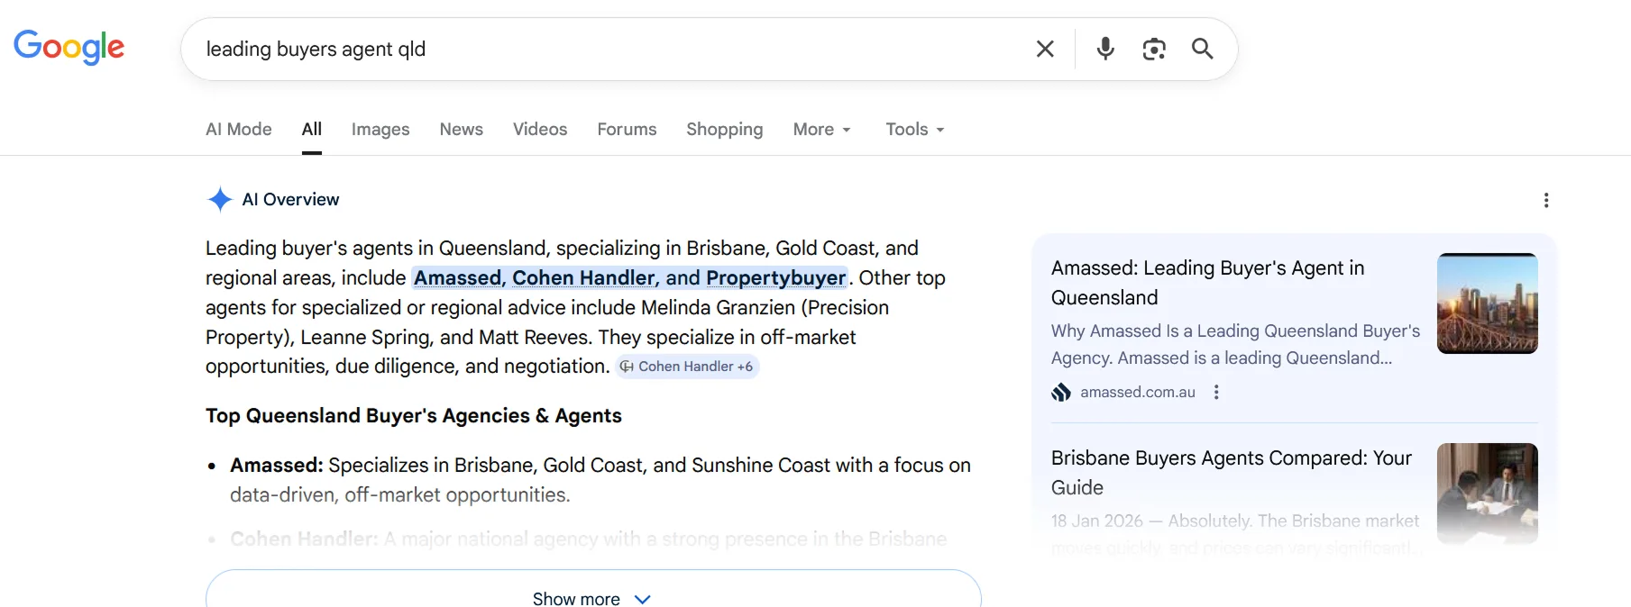Screen dimensions: 1631x607
Task: Open Google Lens image search icon
Action: click(1154, 49)
